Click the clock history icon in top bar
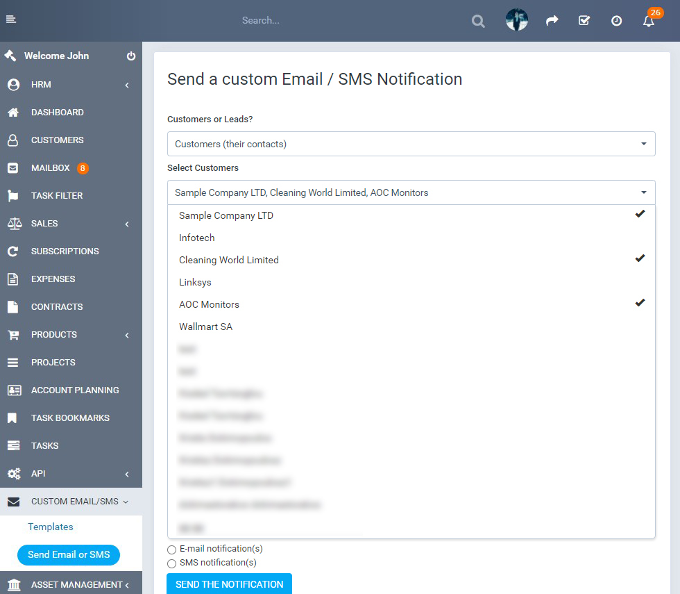The height and width of the screenshot is (594, 680). click(x=616, y=20)
